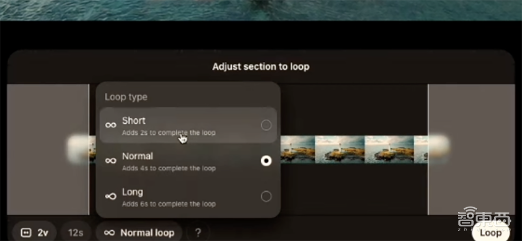This screenshot has height=241, width=522.
Task: Choose the Long menu entry text
Action: tap(133, 192)
